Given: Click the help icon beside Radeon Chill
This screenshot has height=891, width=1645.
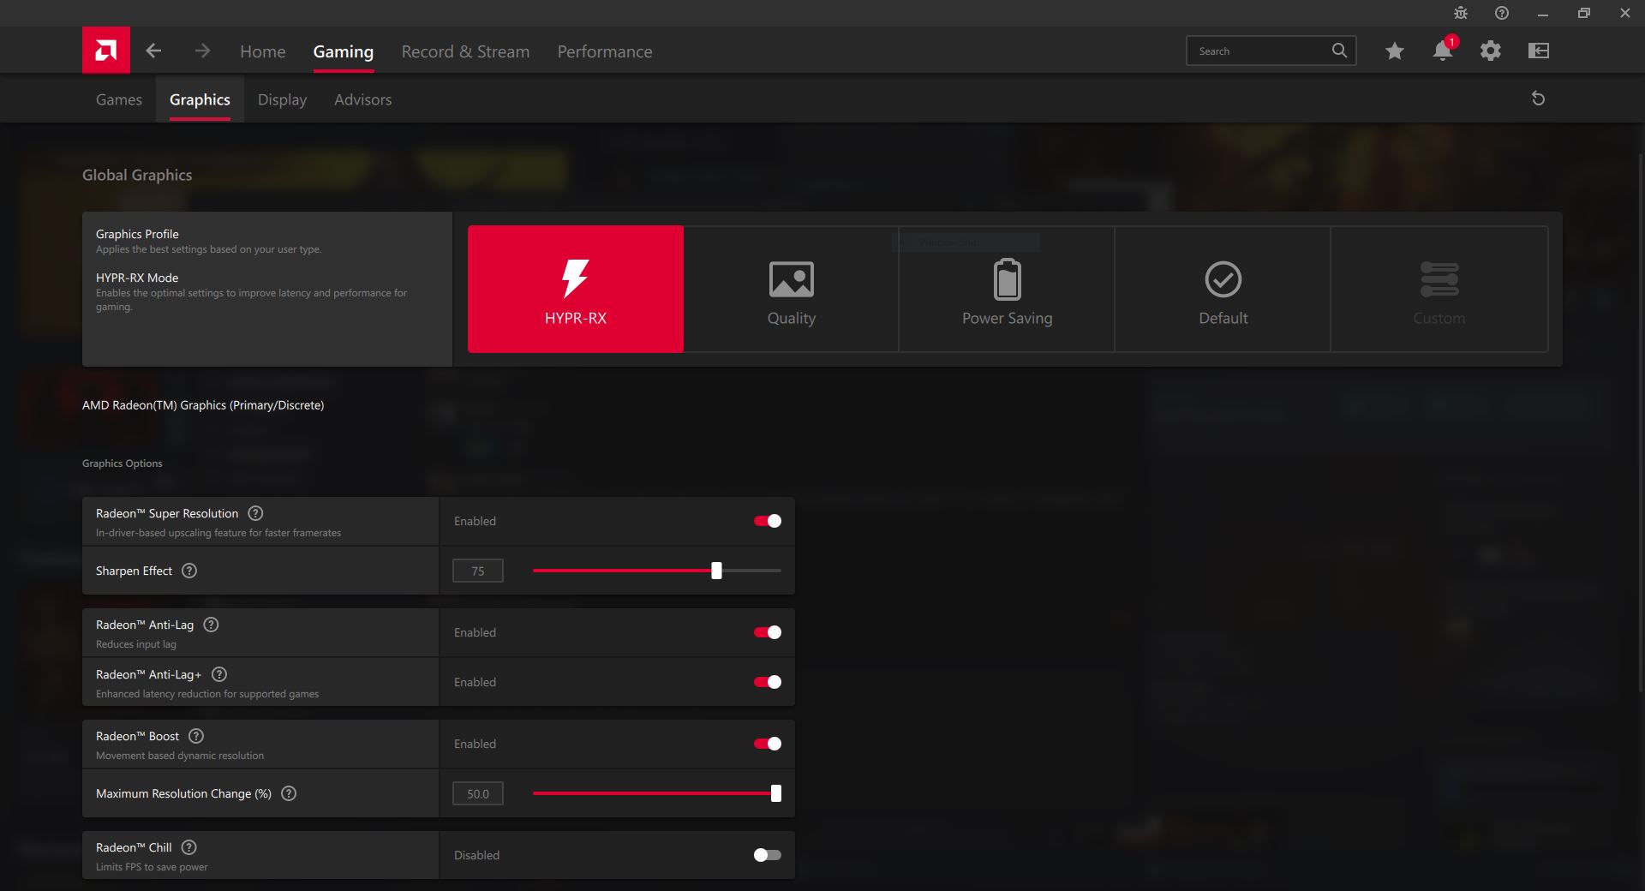Looking at the screenshot, I should (x=189, y=847).
